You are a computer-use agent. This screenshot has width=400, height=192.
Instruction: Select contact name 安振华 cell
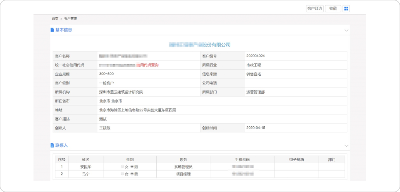[86, 167]
